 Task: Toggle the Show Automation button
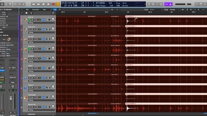coord(51,10)
